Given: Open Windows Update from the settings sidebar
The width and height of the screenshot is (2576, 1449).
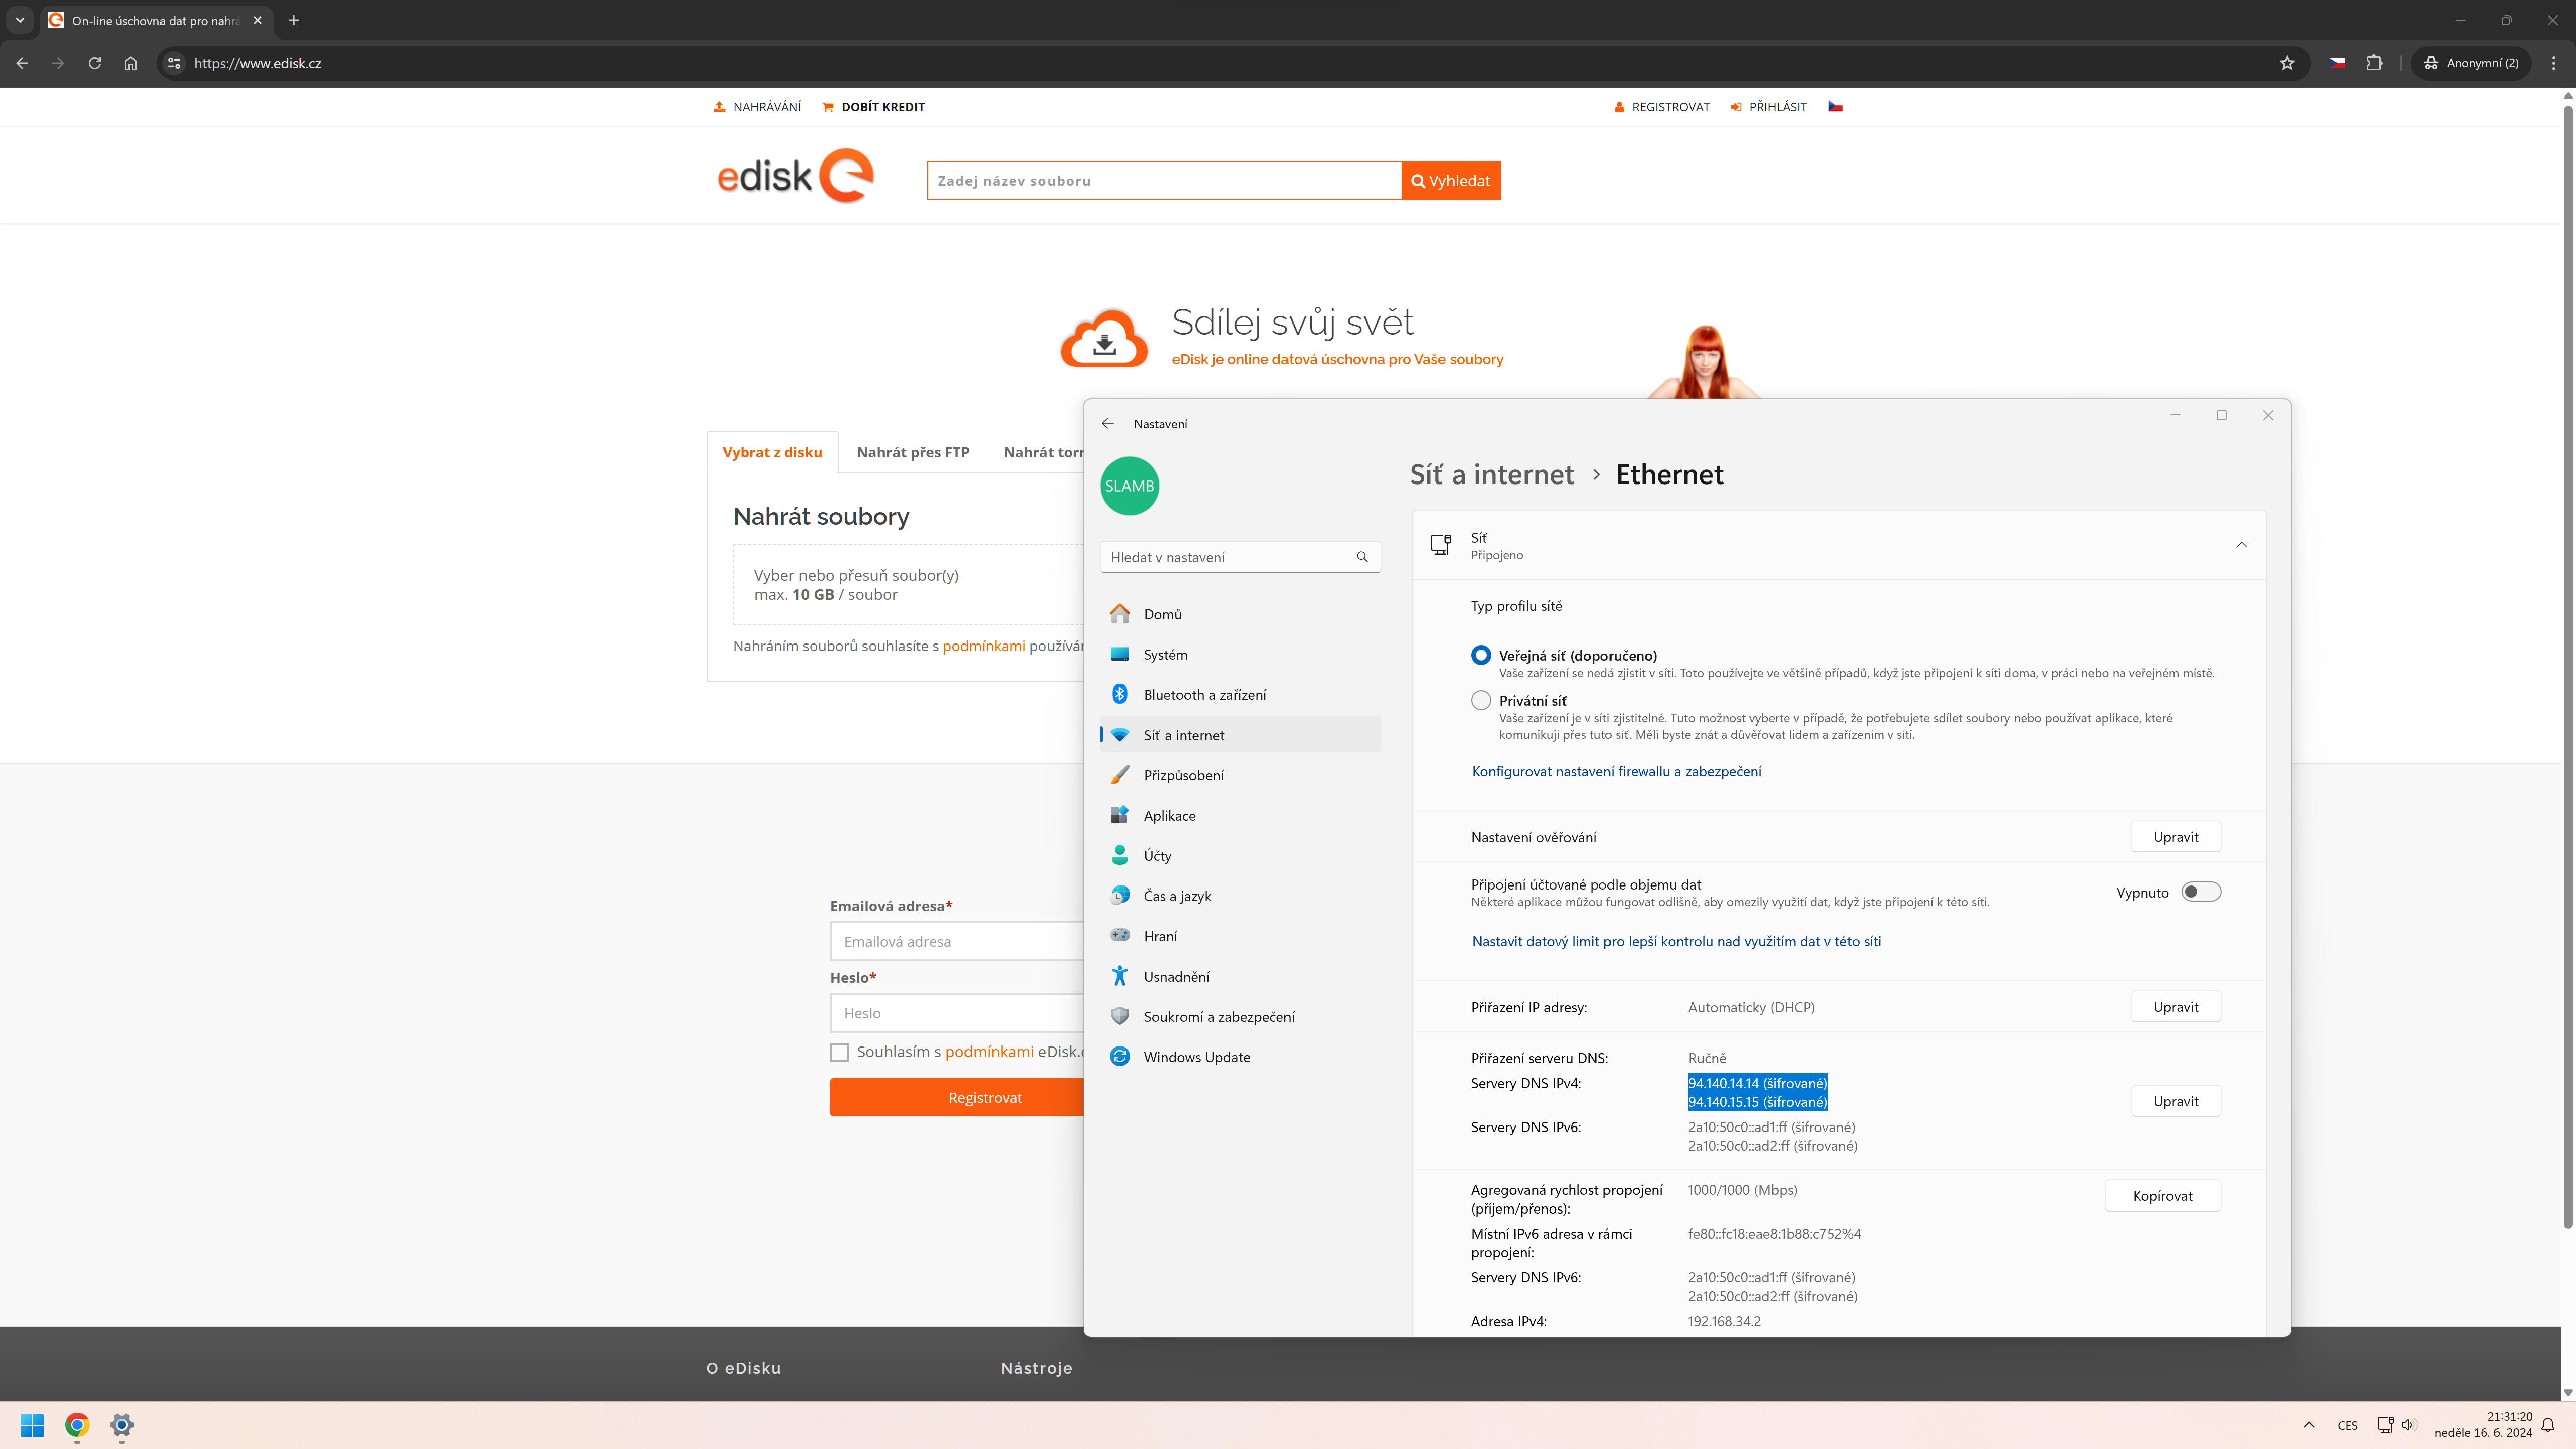Looking at the screenshot, I should [1196, 1057].
